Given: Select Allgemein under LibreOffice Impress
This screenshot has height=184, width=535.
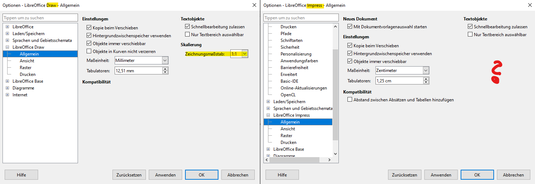Looking at the screenshot, I should [290, 122].
